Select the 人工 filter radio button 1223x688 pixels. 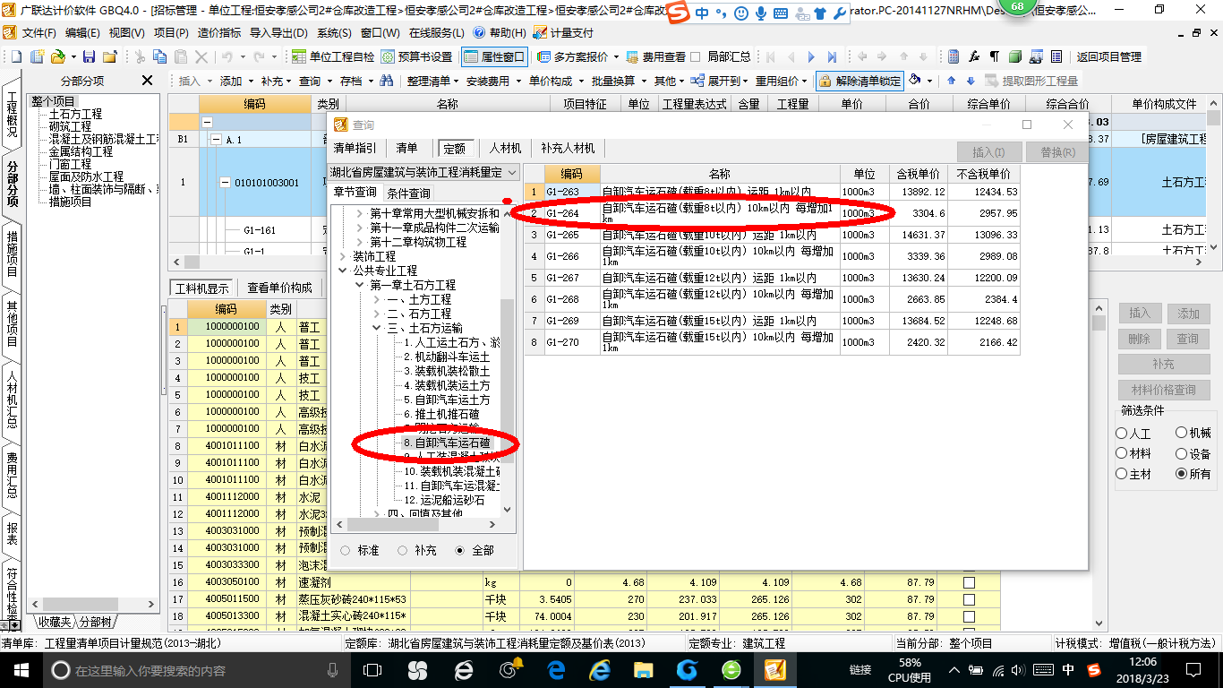1122,433
